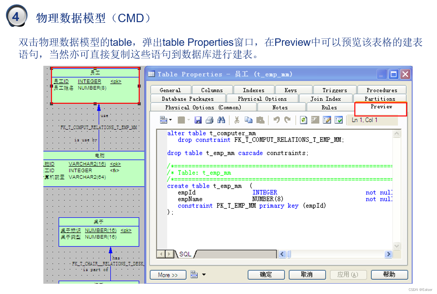This screenshot has height=294, width=437.
Task: Click the toolbar icon with a green checkmark
Action: coord(338,120)
